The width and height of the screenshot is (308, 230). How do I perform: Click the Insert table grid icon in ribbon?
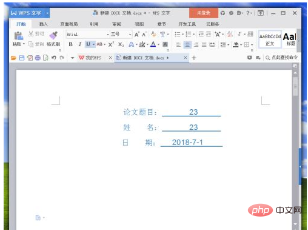250,34
